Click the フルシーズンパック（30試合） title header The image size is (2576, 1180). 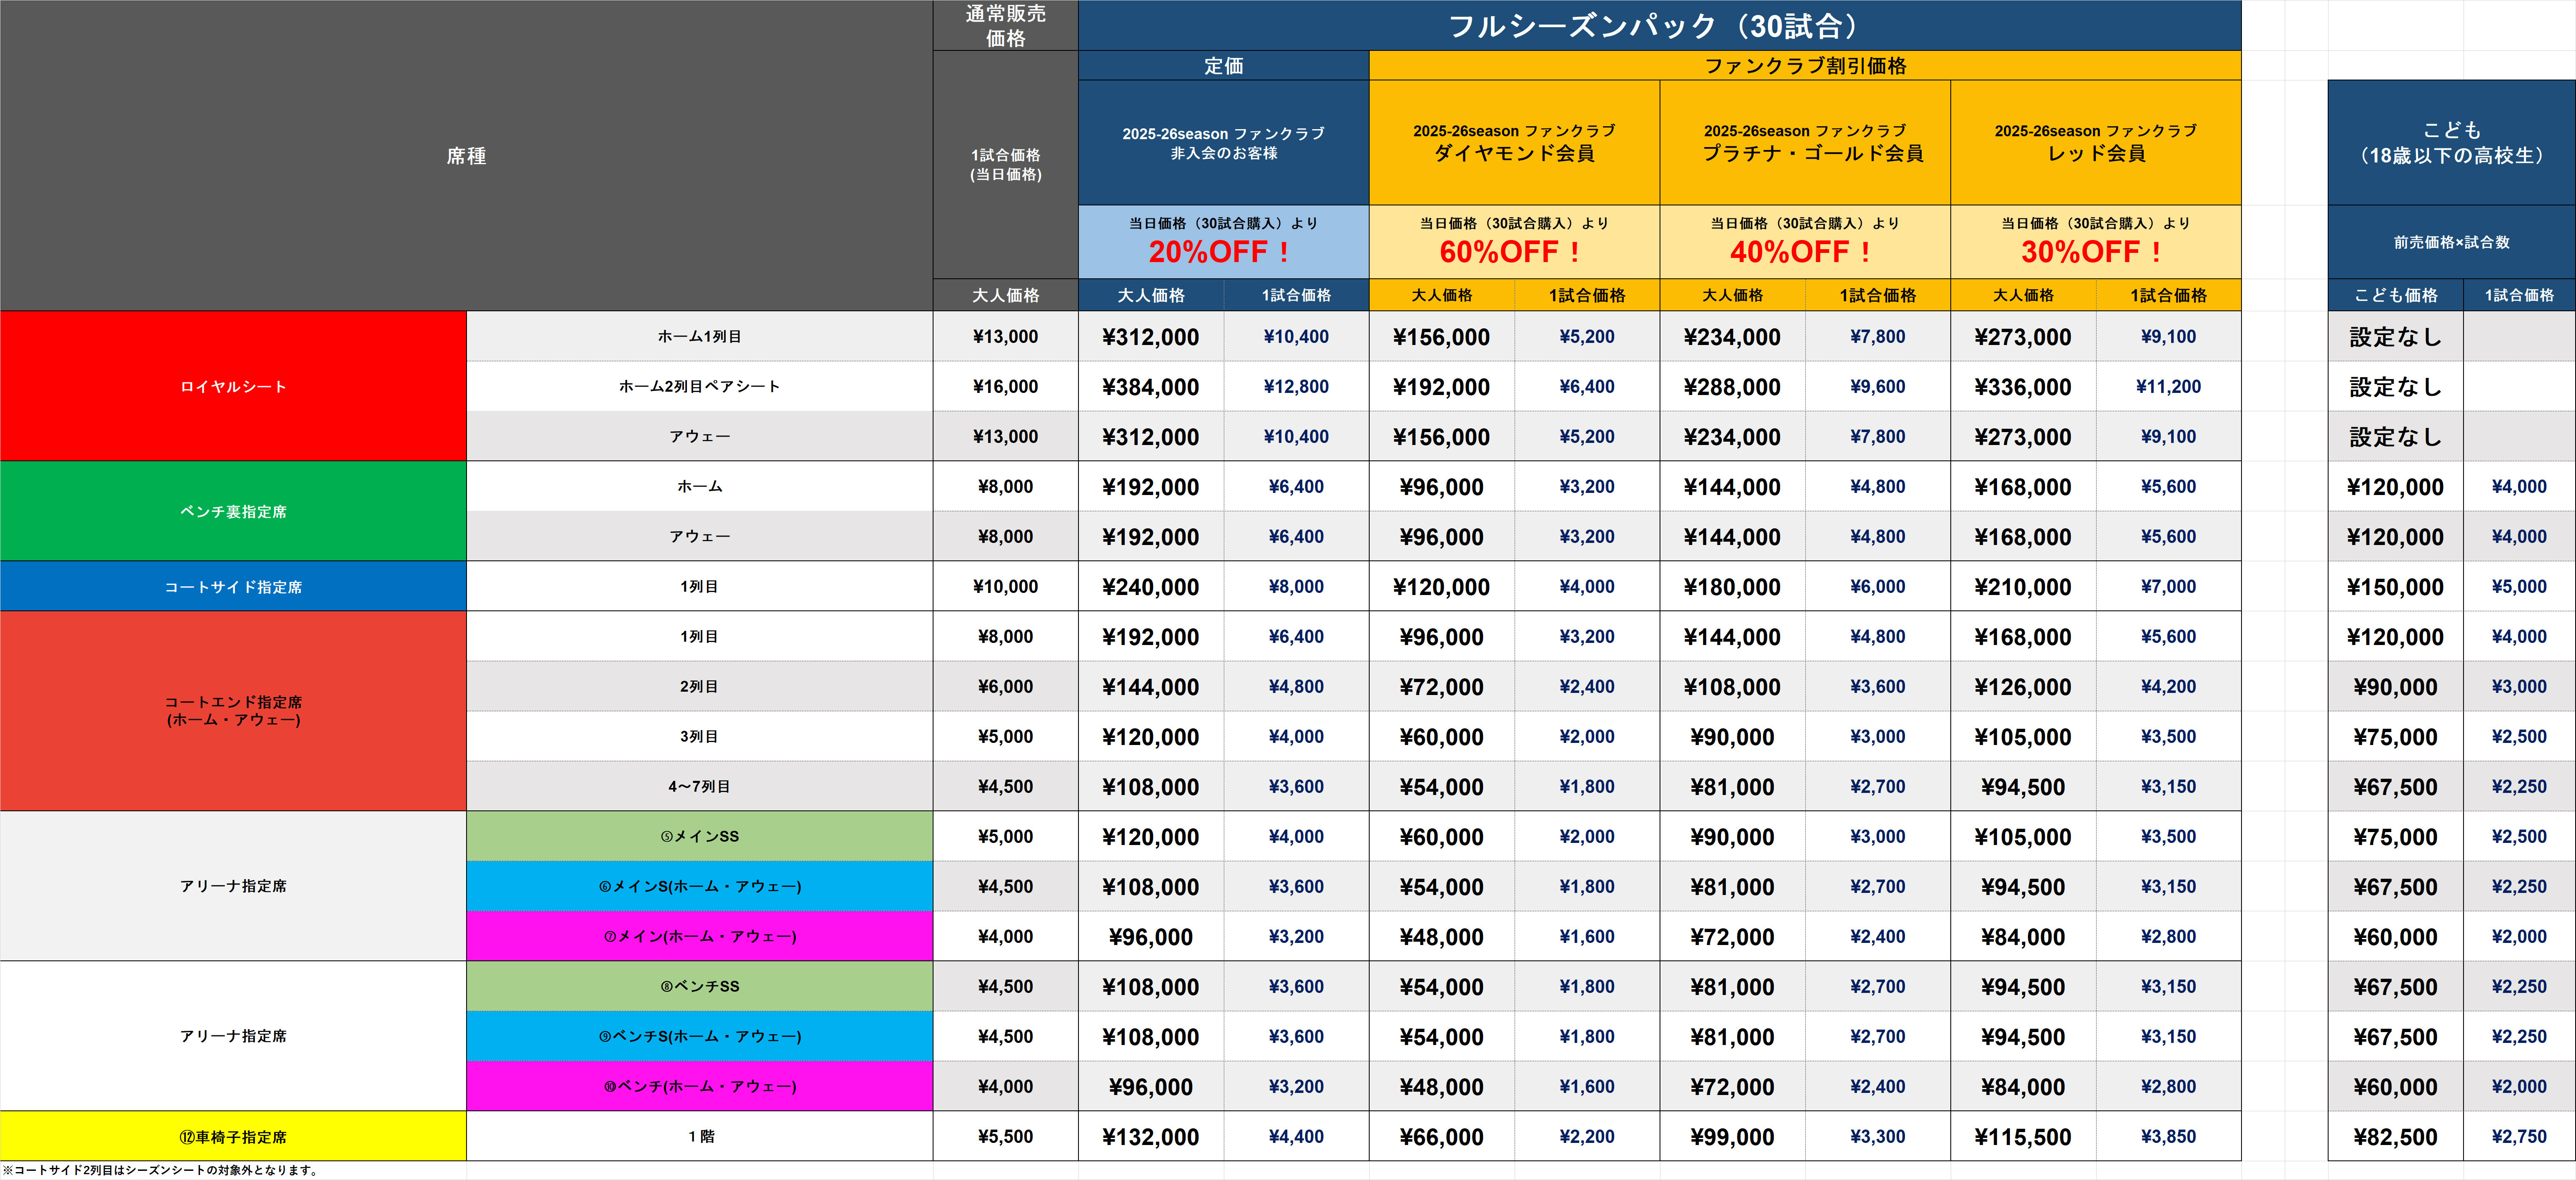tap(1659, 25)
